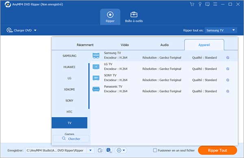This screenshot has height=158, width=244.
Task: Click the key registration icon
Action: tap(200, 4)
